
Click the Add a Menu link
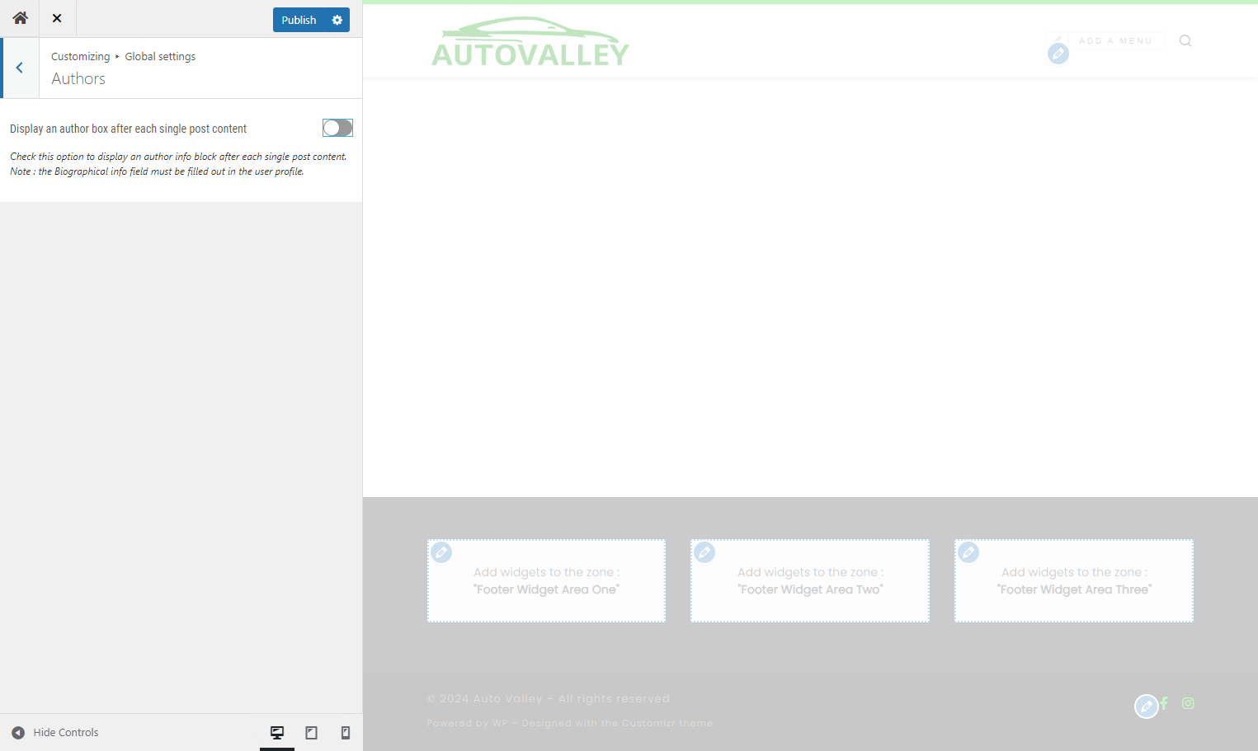[x=1115, y=40]
